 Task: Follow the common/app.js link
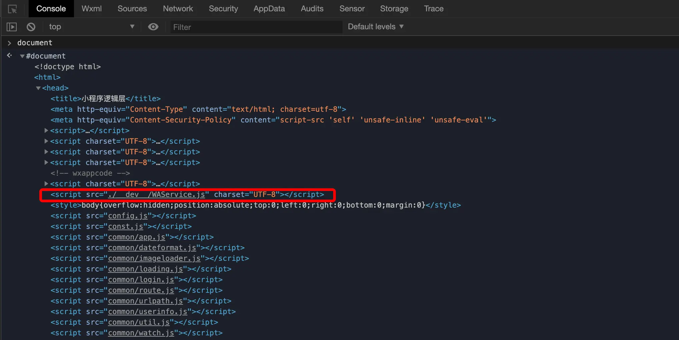(x=137, y=237)
